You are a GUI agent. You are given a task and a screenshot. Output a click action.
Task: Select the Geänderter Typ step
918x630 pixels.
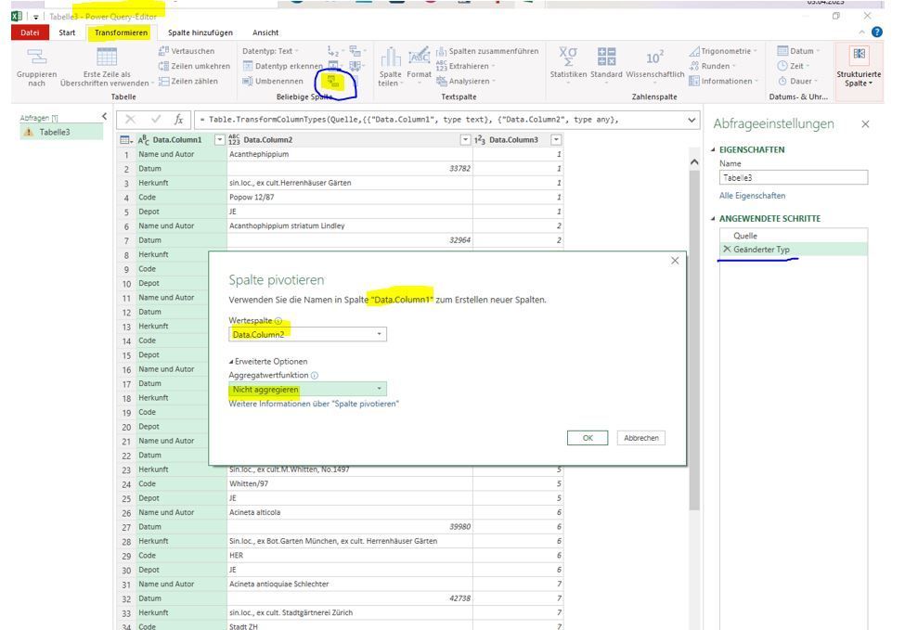click(794, 250)
